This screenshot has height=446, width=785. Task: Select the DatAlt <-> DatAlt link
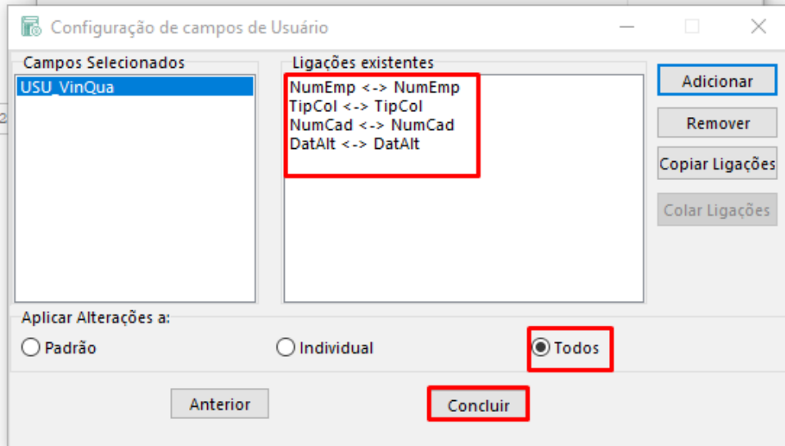click(x=354, y=144)
